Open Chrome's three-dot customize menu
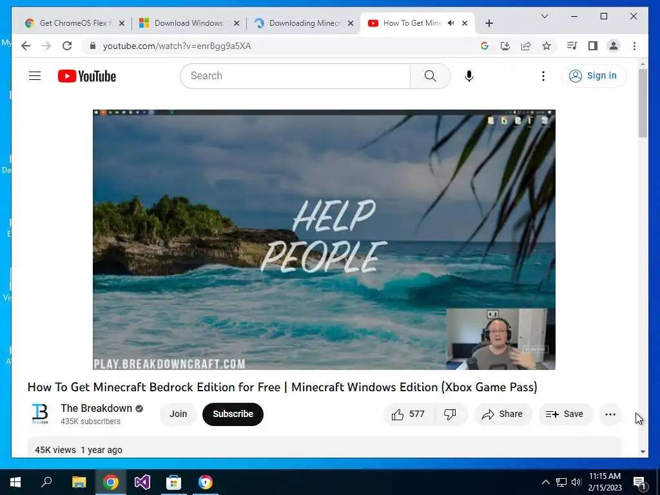660x495 pixels. [x=634, y=46]
